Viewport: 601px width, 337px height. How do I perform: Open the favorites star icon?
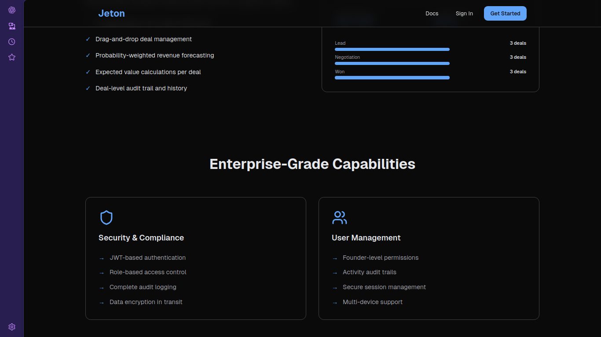(12, 57)
